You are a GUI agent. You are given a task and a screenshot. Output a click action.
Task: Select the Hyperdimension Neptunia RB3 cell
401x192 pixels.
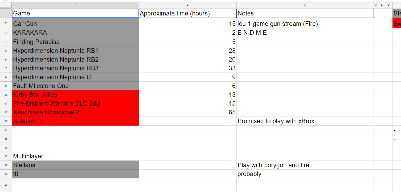coord(75,68)
